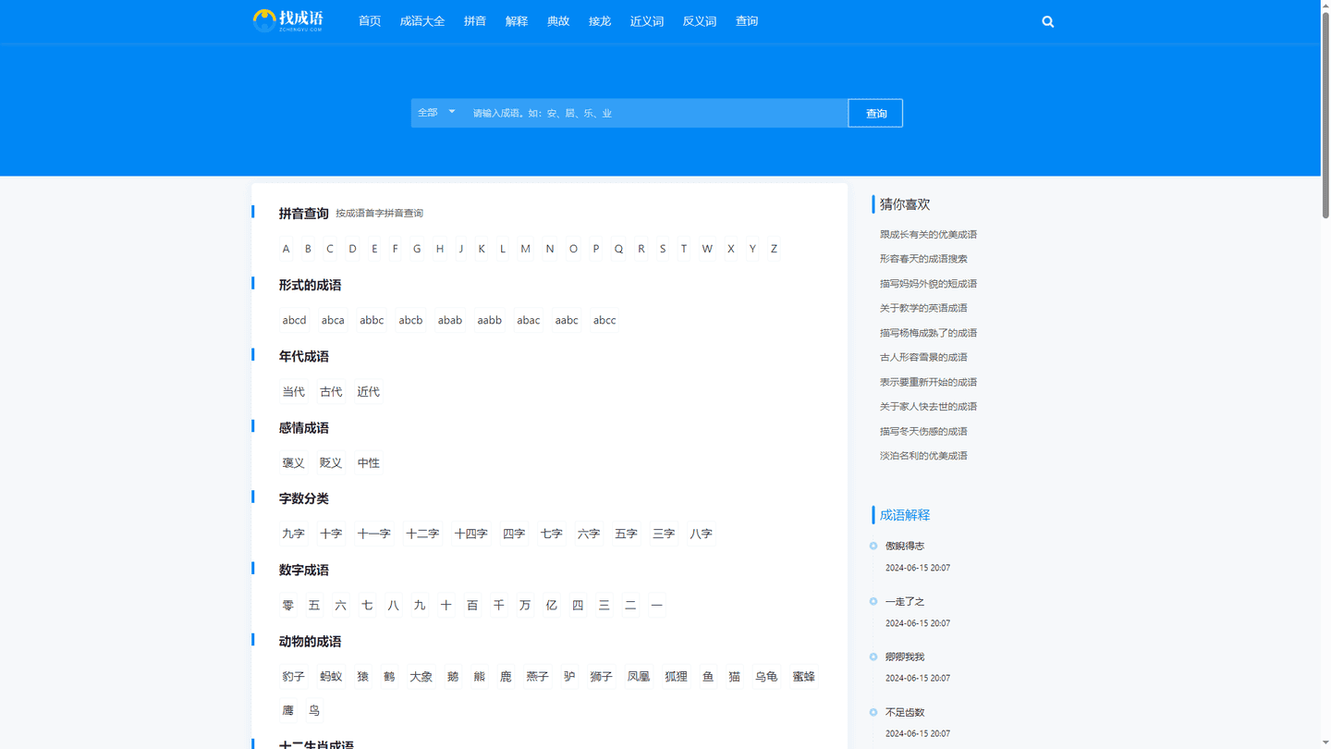Click the idiom search input field
The height and width of the screenshot is (749, 1331).
656,113
